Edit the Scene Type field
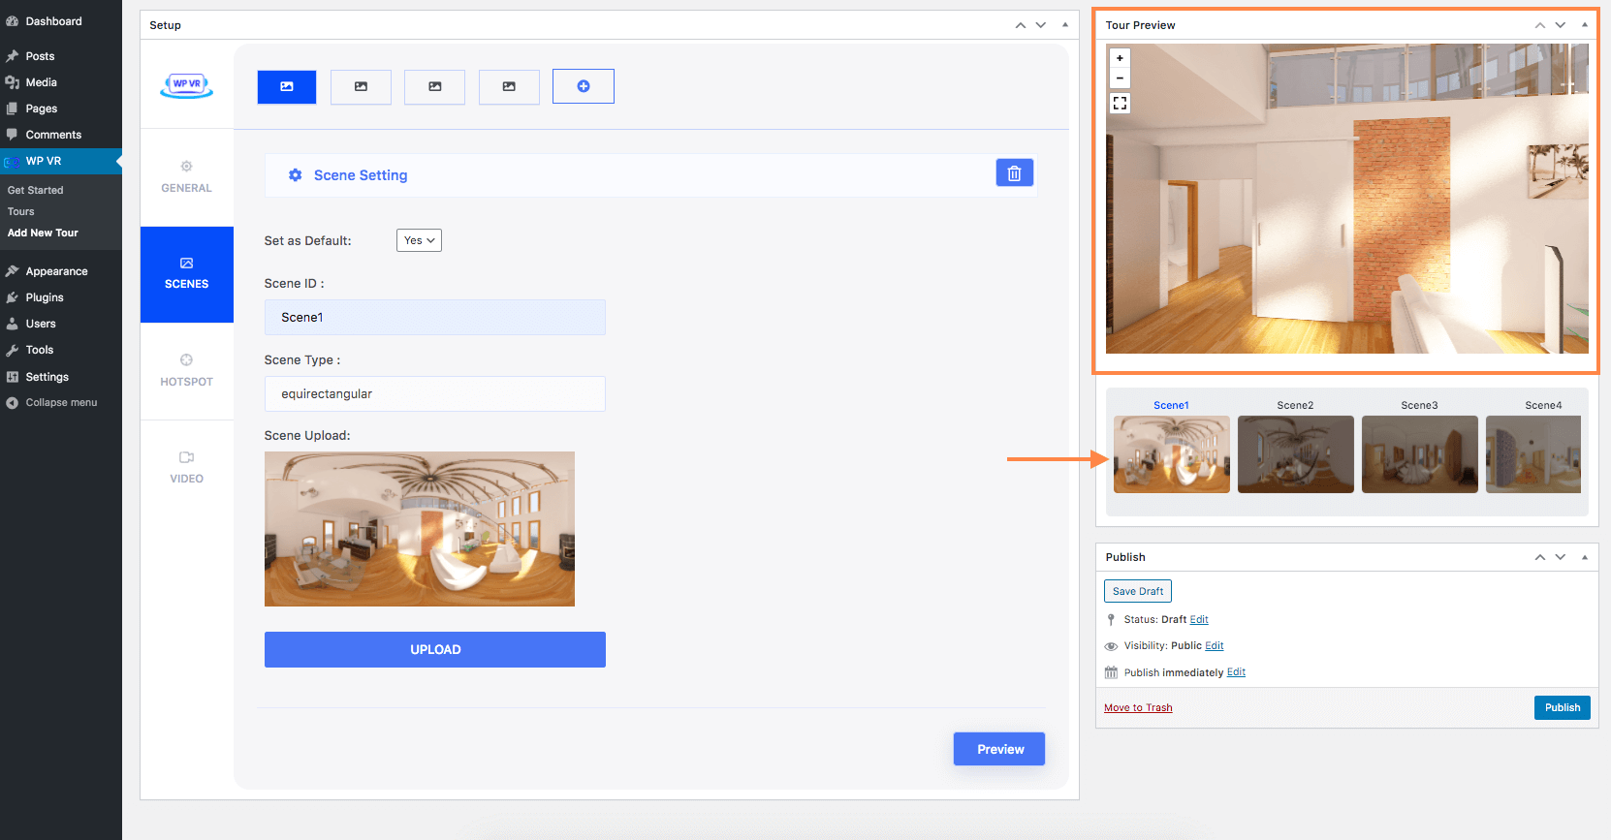The image size is (1611, 840). click(435, 393)
